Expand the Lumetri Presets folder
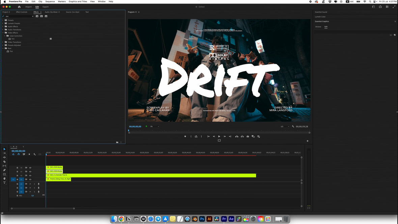 click(3, 23)
